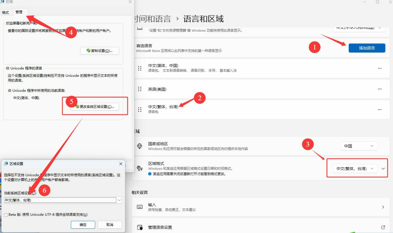Click the 添加语言 button

[x=367, y=48]
